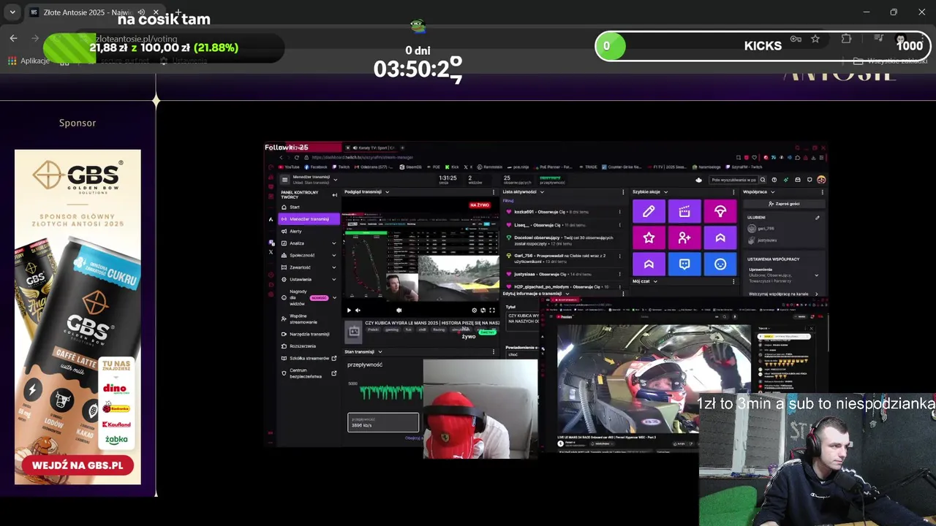
Task: Open Wspólne streamowanie in the sidebar
Action: (x=309, y=319)
